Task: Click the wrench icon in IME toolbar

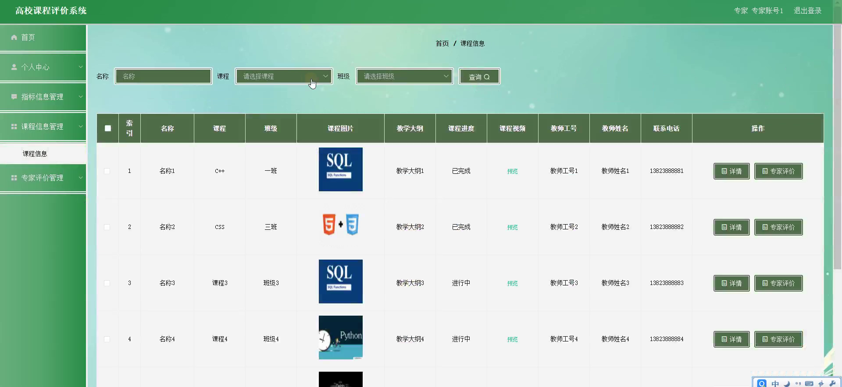Action: [832, 383]
